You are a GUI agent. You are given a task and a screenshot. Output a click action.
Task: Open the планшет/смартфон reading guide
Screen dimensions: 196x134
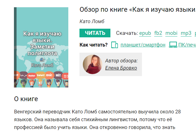pyautogui.click(x=143, y=45)
